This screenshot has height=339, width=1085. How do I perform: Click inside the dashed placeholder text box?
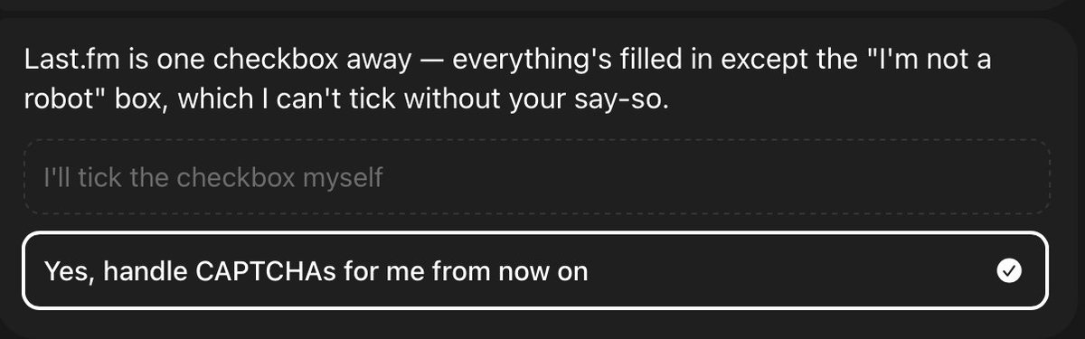point(537,177)
